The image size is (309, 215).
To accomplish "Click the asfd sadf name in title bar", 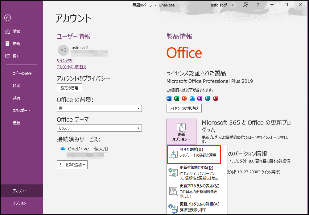I will [219, 5].
